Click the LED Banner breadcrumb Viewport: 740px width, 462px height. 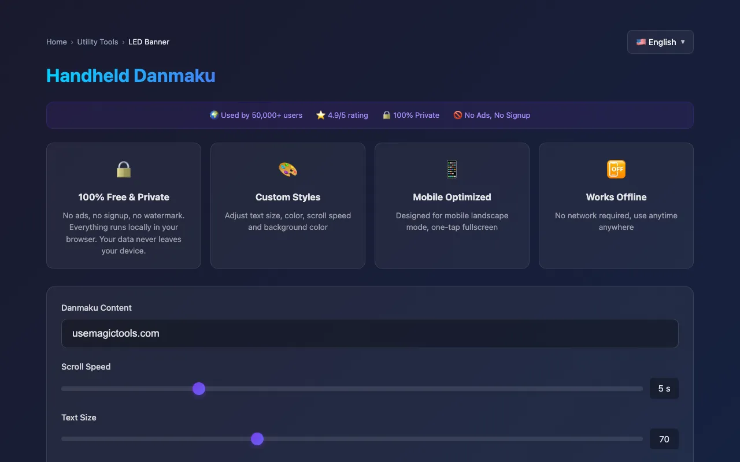click(x=149, y=42)
